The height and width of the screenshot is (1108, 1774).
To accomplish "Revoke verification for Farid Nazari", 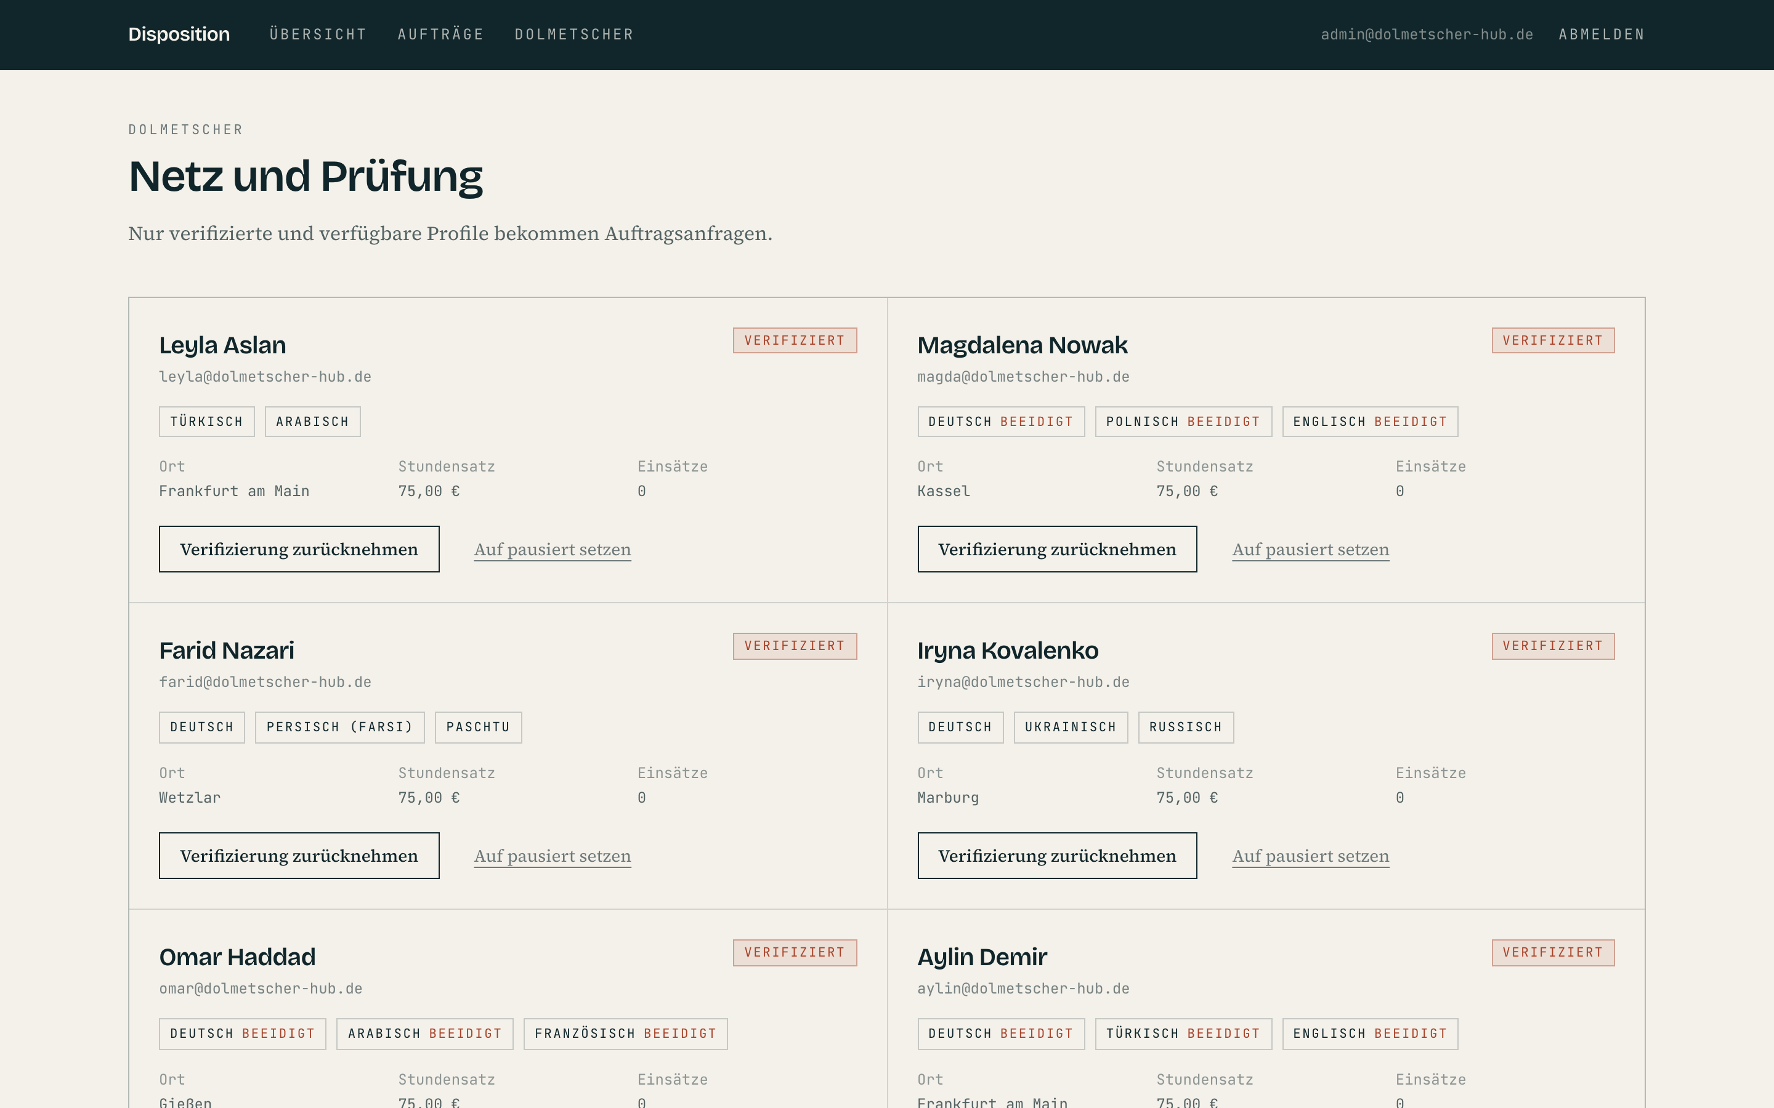I will tap(299, 855).
